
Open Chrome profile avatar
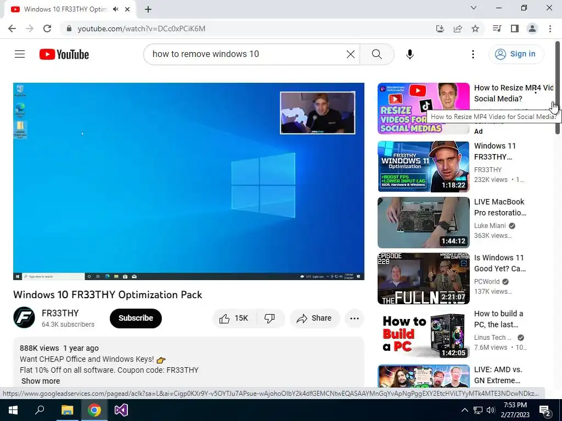[x=532, y=29]
